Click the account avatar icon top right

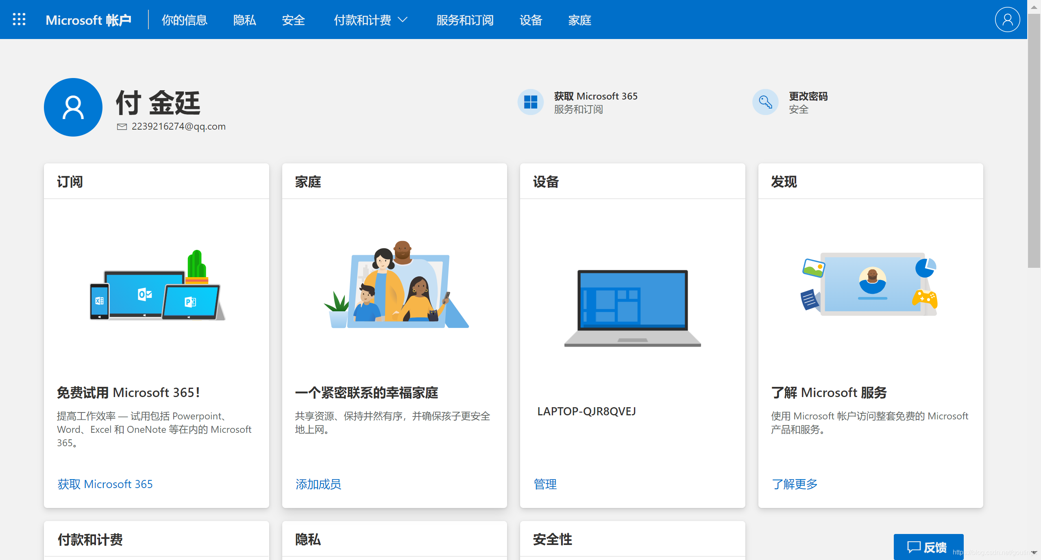[1007, 20]
